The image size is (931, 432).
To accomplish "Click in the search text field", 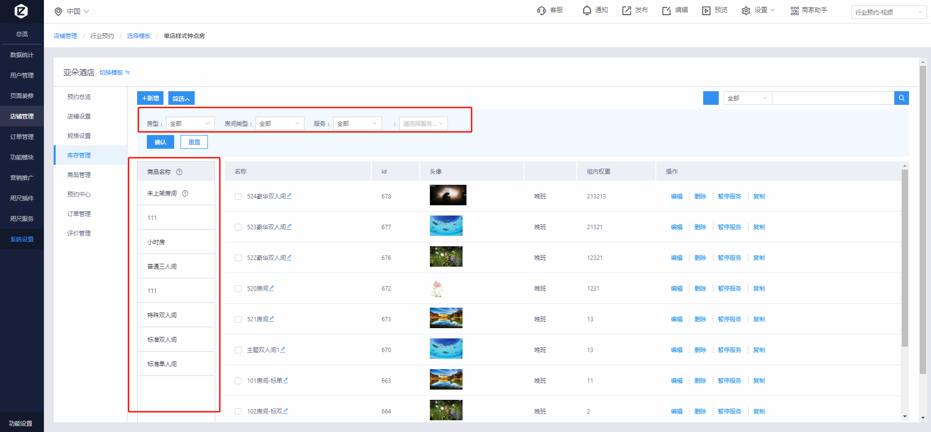I will pyautogui.click(x=833, y=98).
